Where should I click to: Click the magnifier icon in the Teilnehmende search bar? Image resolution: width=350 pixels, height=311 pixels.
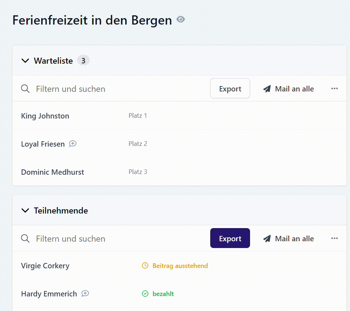[x=25, y=238]
